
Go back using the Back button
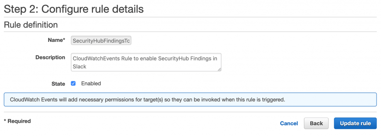click(x=316, y=123)
